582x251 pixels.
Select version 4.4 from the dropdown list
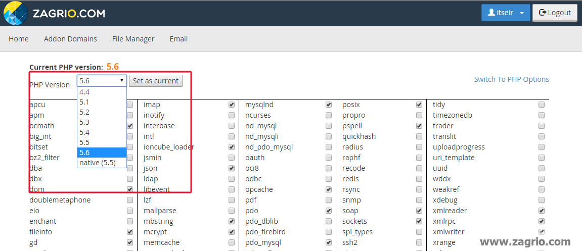pyautogui.click(x=102, y=92)
